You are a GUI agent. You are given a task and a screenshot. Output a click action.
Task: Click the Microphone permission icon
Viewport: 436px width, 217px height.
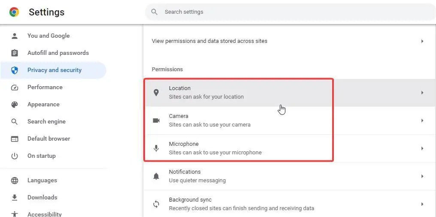pos(156,148)
